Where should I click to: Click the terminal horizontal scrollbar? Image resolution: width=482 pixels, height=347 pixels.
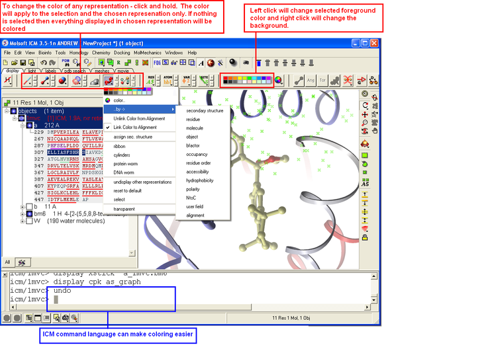pos(189,307)
